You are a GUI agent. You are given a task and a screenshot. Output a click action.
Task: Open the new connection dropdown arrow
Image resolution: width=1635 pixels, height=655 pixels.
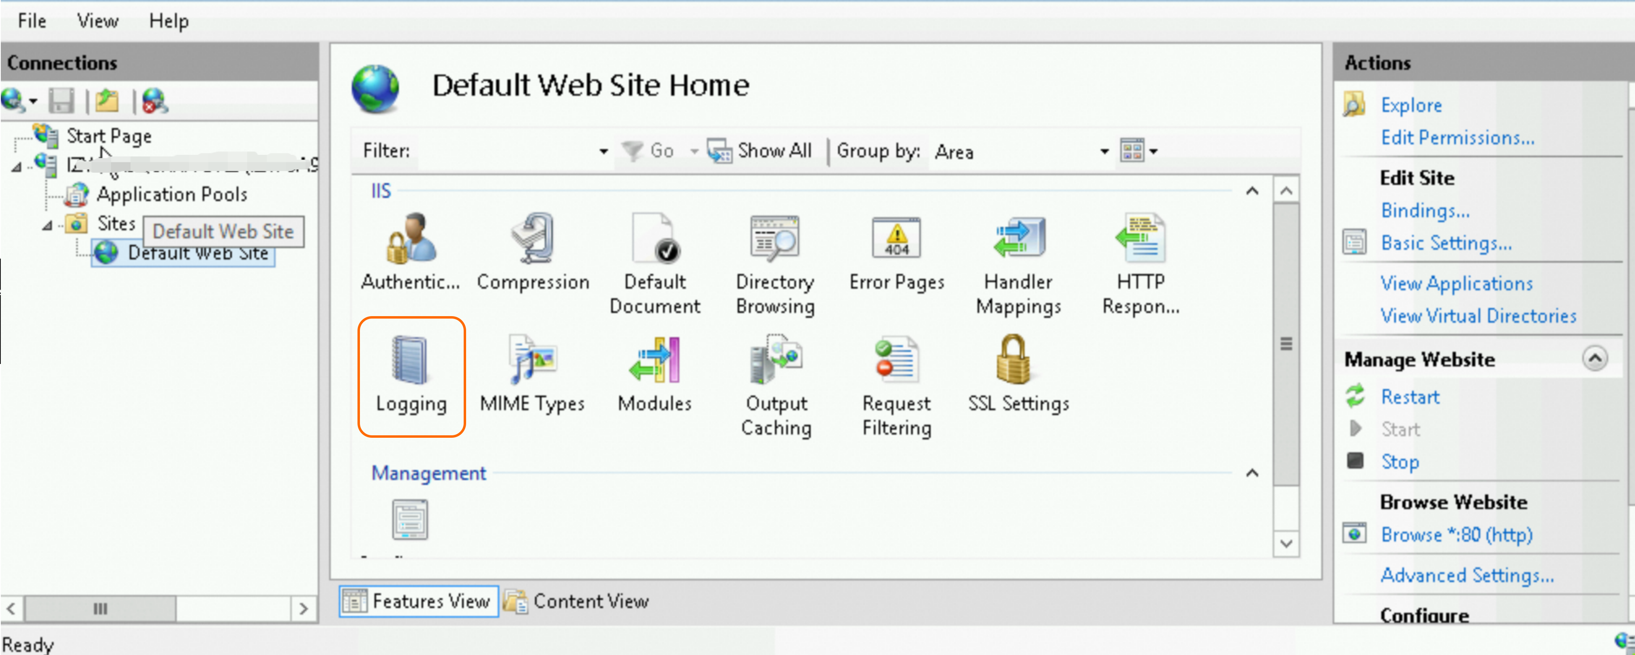point(33,102)
